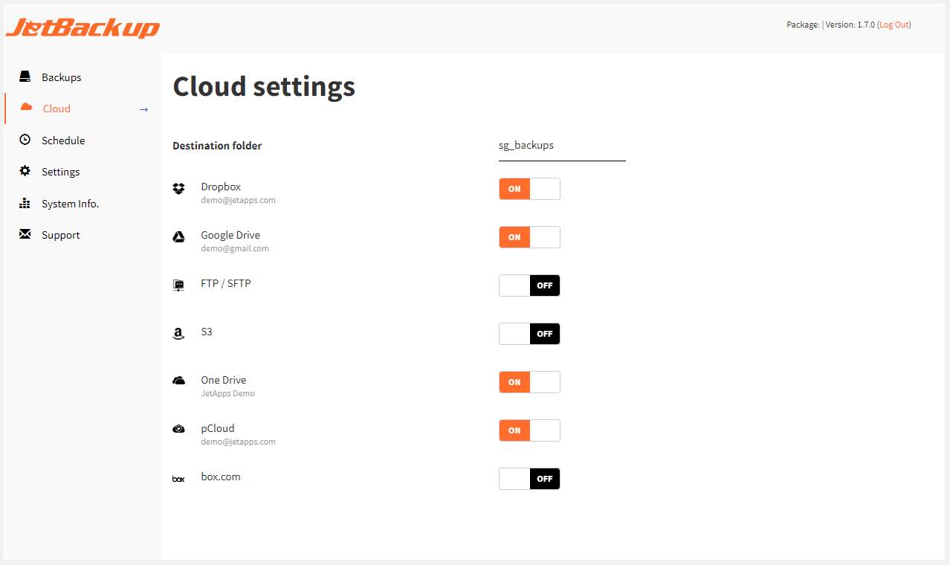Click the Package: text in header
Screen dimensions: 950x565
pos(803,25)
